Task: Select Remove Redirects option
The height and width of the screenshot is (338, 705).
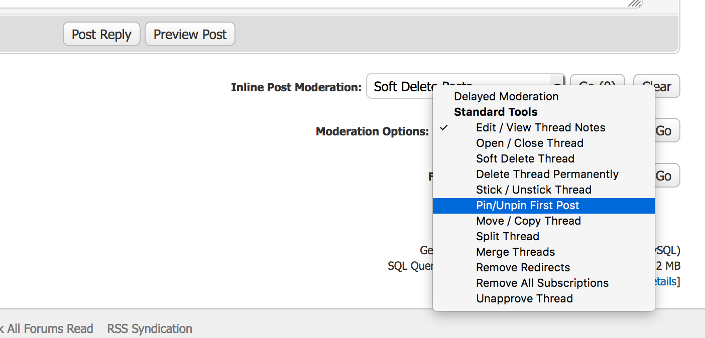Action: pos(523,267)
